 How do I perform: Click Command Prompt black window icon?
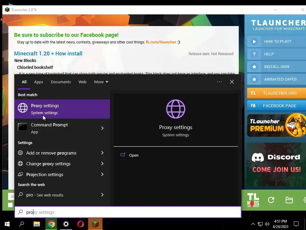pyautogui.click(x=22, y=127)
